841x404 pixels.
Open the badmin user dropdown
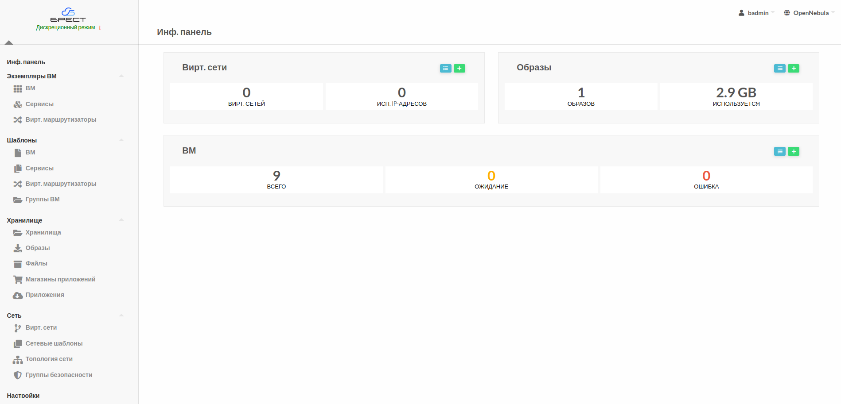757,13
